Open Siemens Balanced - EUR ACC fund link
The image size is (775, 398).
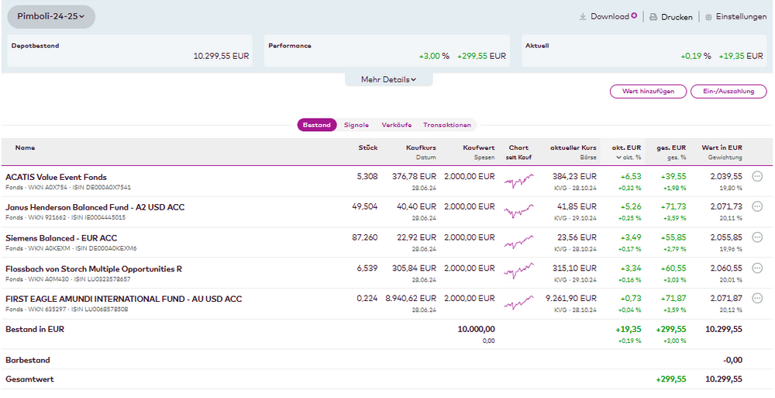tap(61, 237)
